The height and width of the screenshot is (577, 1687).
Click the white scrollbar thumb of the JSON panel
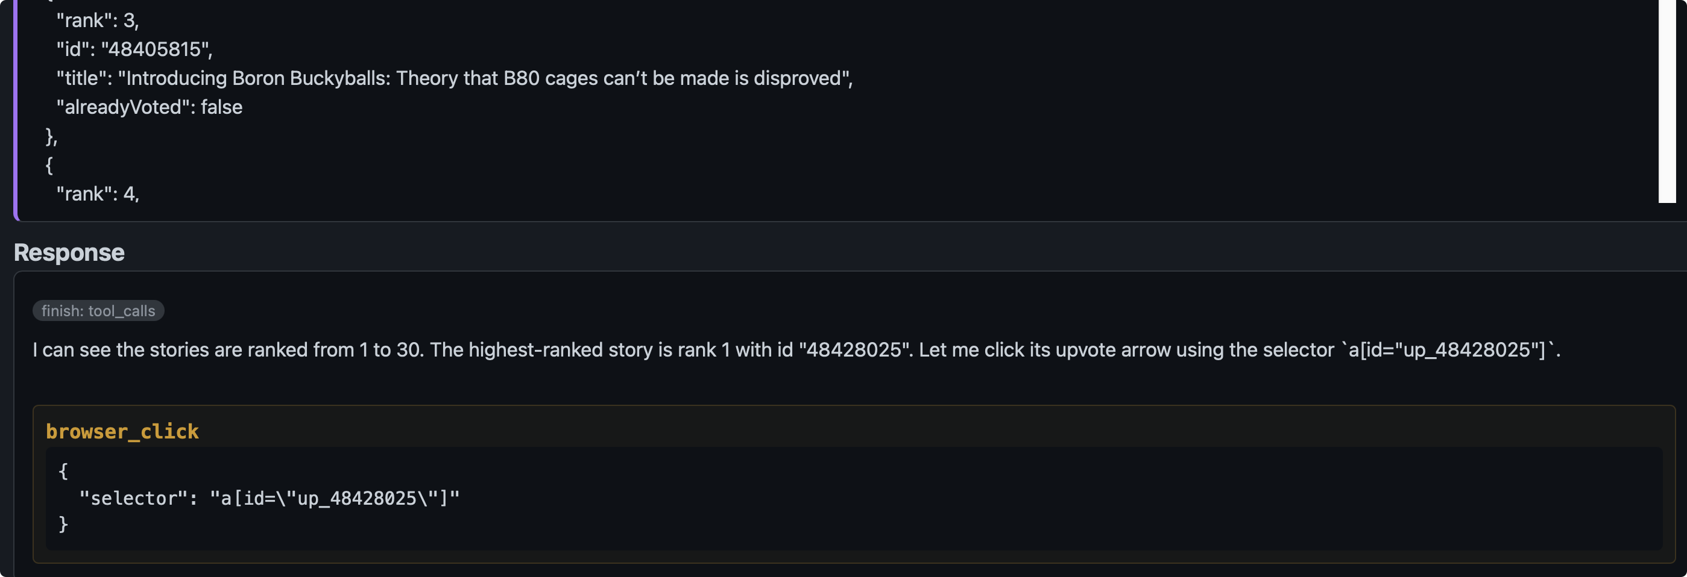coord(1667,101)
